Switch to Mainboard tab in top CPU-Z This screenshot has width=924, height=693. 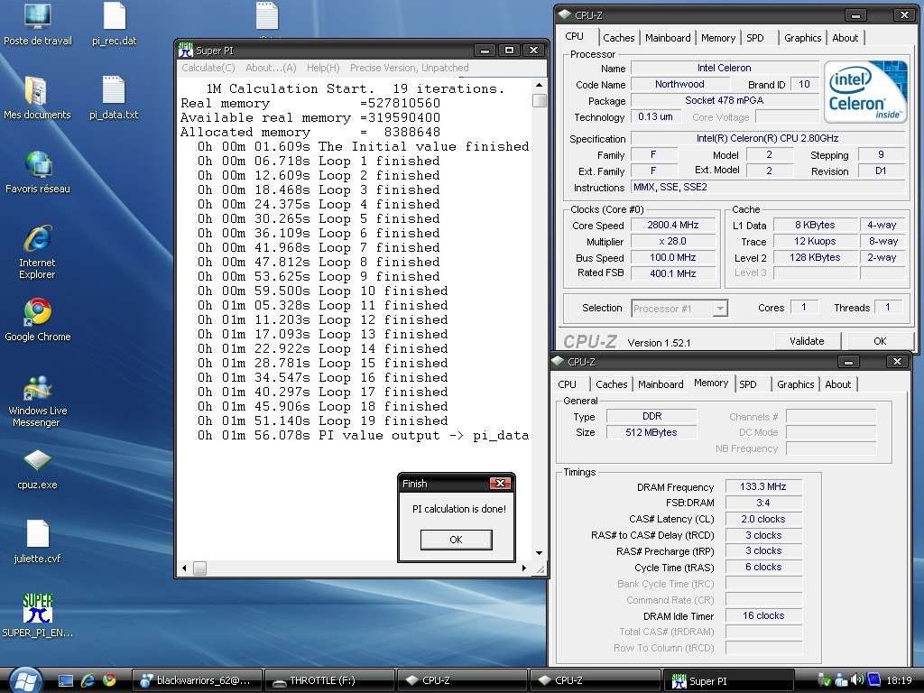point(668,38)
